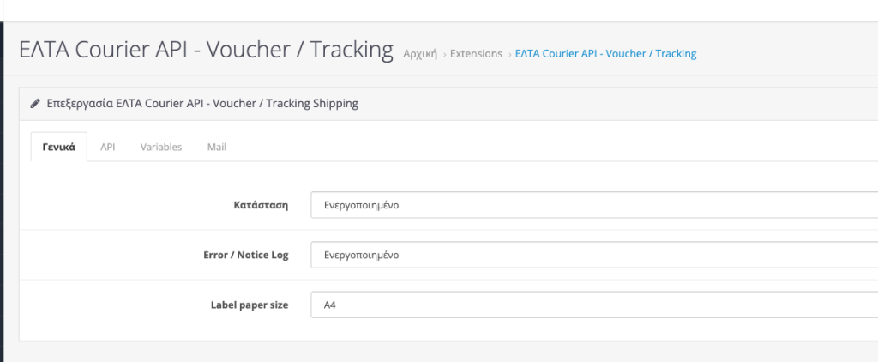Click the chevron between Αρχική and Extensions
This screenshot has height=362, width=878.
445,54
